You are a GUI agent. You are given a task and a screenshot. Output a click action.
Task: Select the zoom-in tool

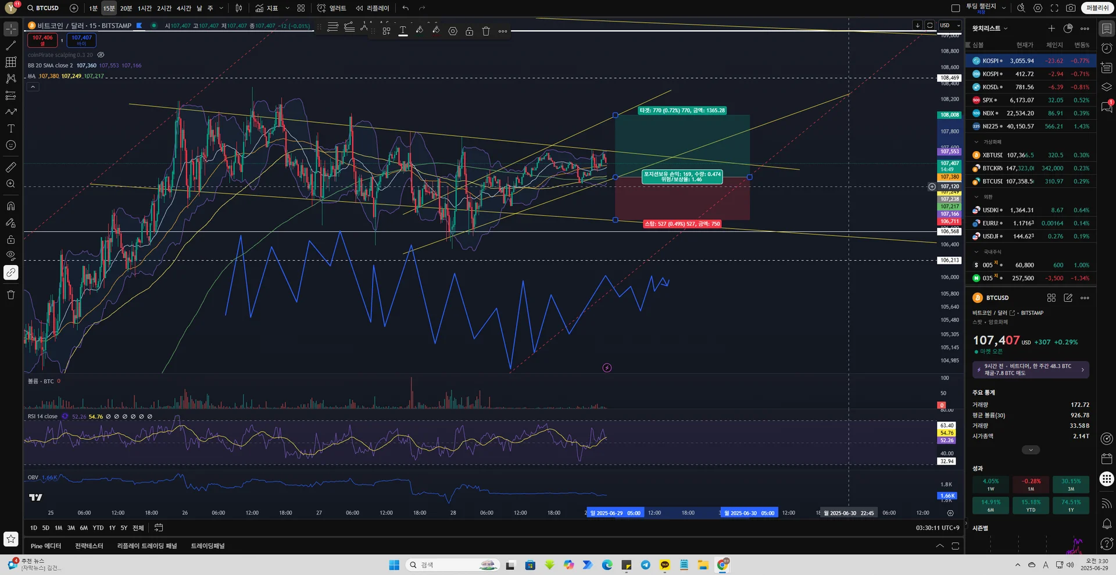click(x=11, y=184)
